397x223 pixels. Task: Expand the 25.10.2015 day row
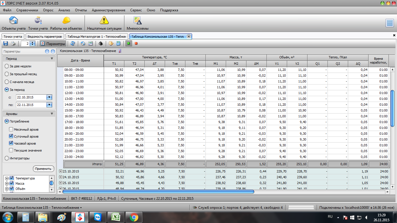tap(60, 183)
